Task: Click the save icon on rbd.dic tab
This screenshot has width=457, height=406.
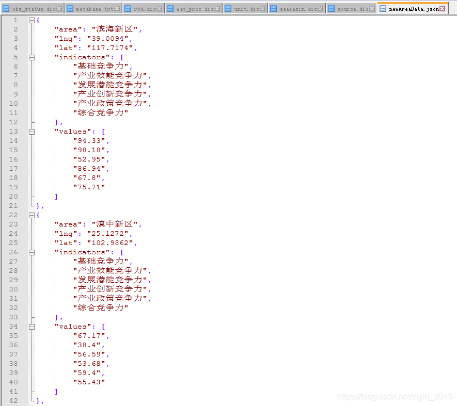Action: pyautogui.click(x=128, y=9)
